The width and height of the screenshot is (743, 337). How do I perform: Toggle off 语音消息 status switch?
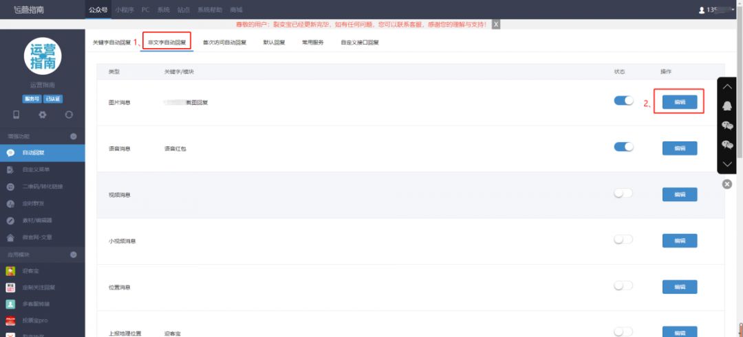coord(623,147)
